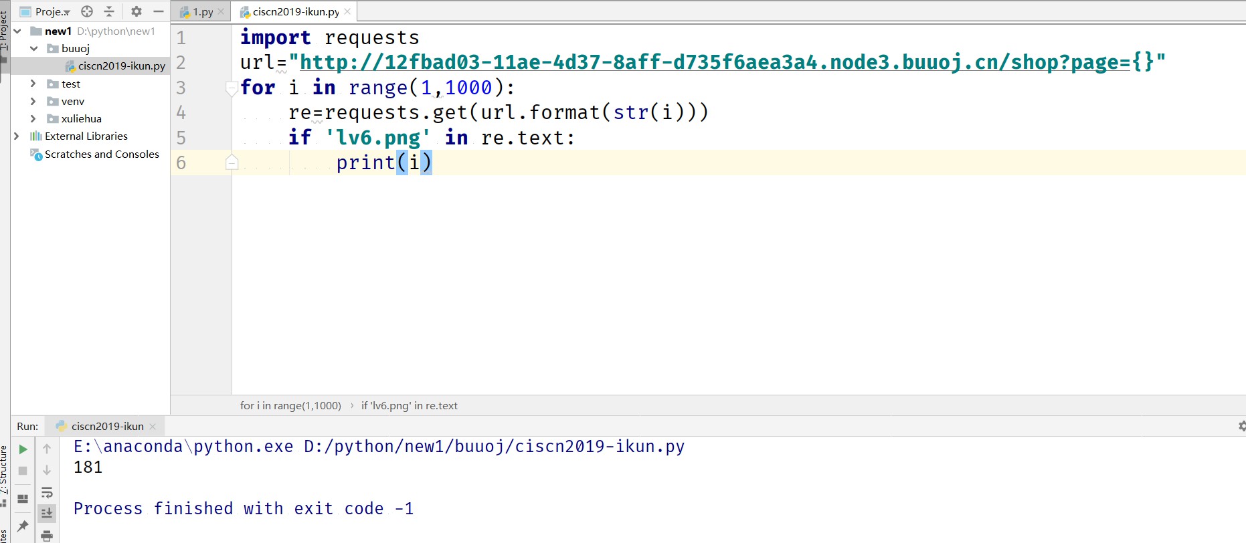Pin the Run tab with the pin icon

coord(23,526)
